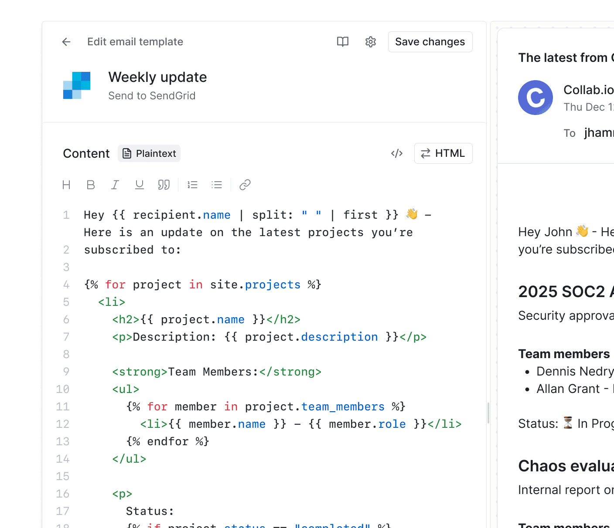Apply italic formatting
614x528 pixels.
(x=115, y=185)
